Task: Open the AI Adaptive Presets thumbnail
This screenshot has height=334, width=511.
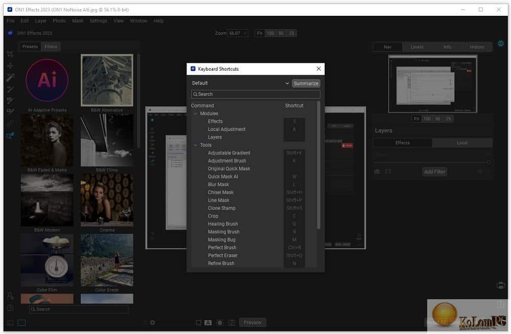Action: coord(47,80)
